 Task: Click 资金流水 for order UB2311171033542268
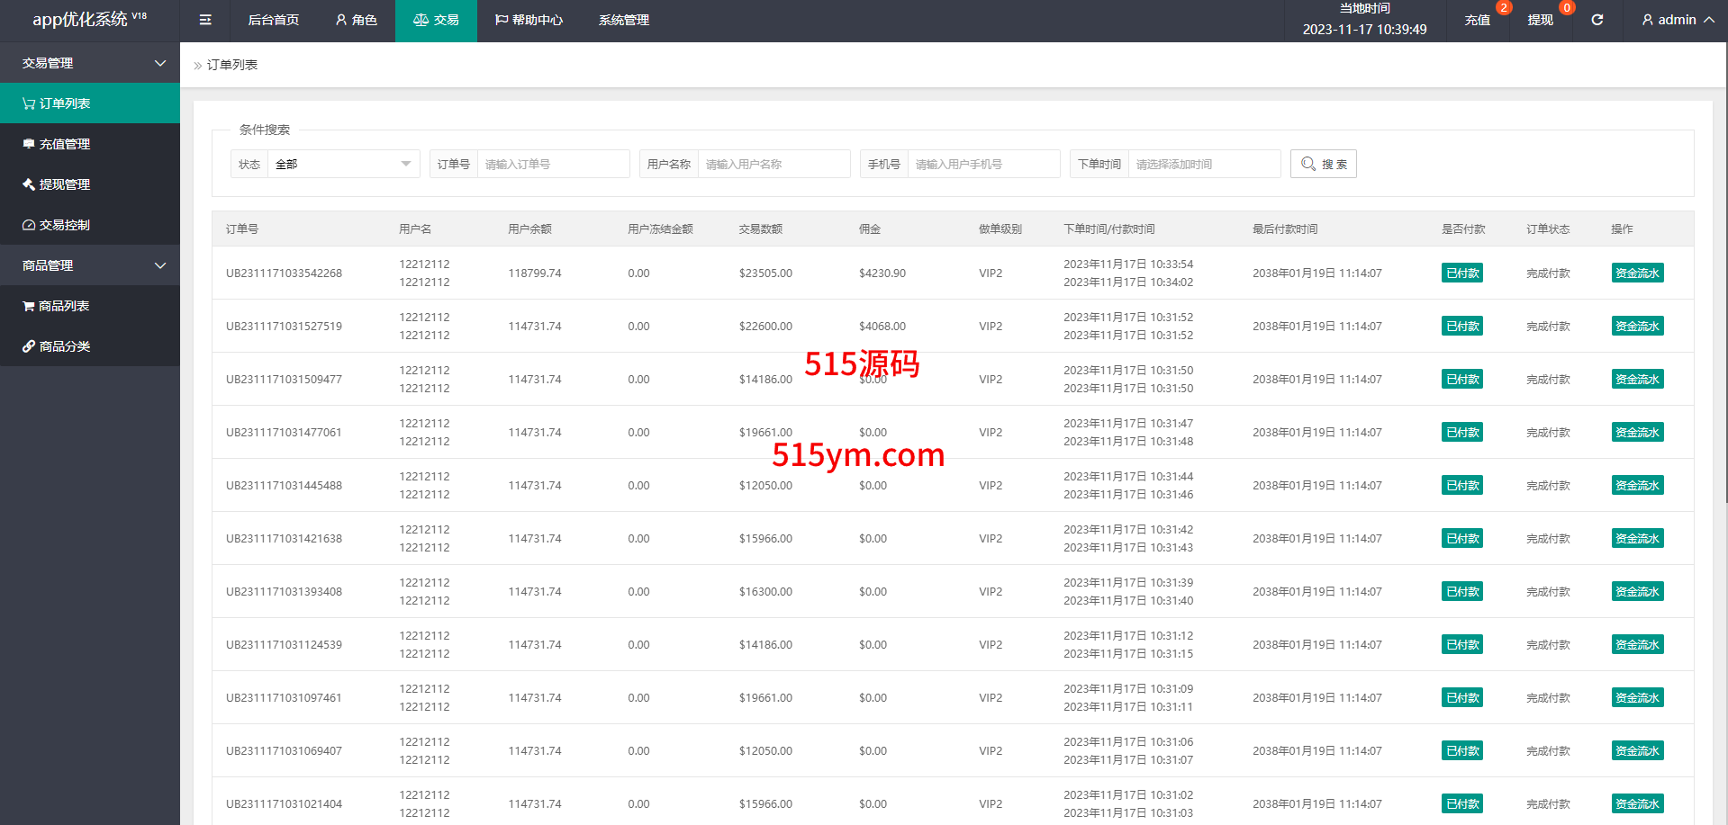pyautogui.click(x=1636, y=274)
